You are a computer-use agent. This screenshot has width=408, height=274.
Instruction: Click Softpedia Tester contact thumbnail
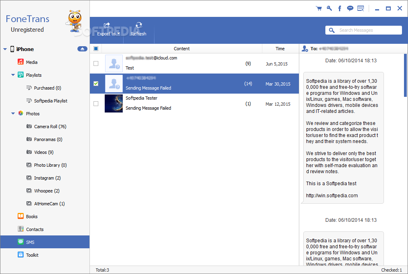coord(114,103)
